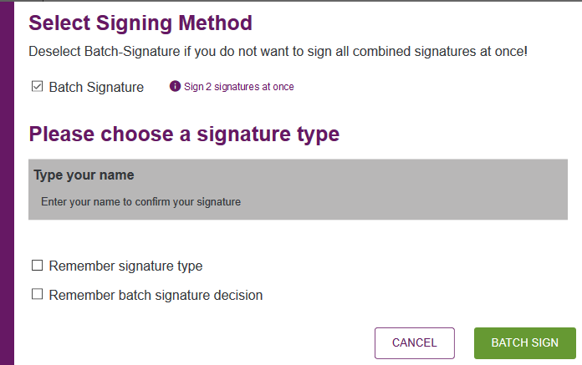Select the Type your name signature option
This screenshot has height=365, width=582.
pos(298,190)
